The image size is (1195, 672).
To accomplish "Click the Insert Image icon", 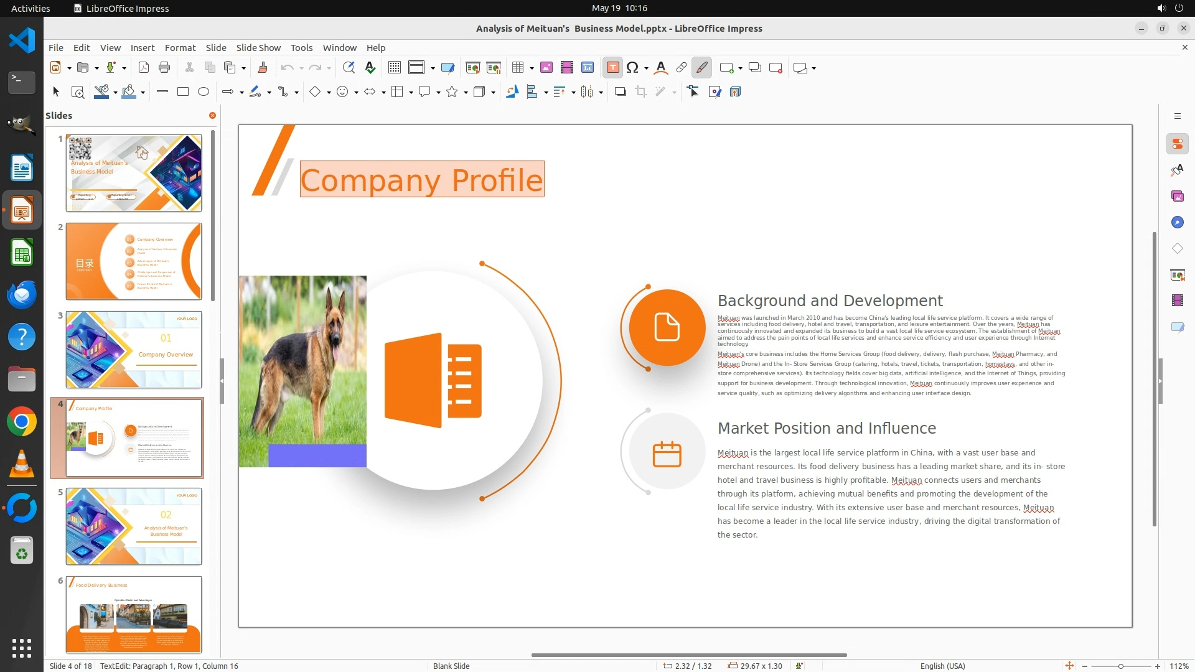I will tap(546, 68).
